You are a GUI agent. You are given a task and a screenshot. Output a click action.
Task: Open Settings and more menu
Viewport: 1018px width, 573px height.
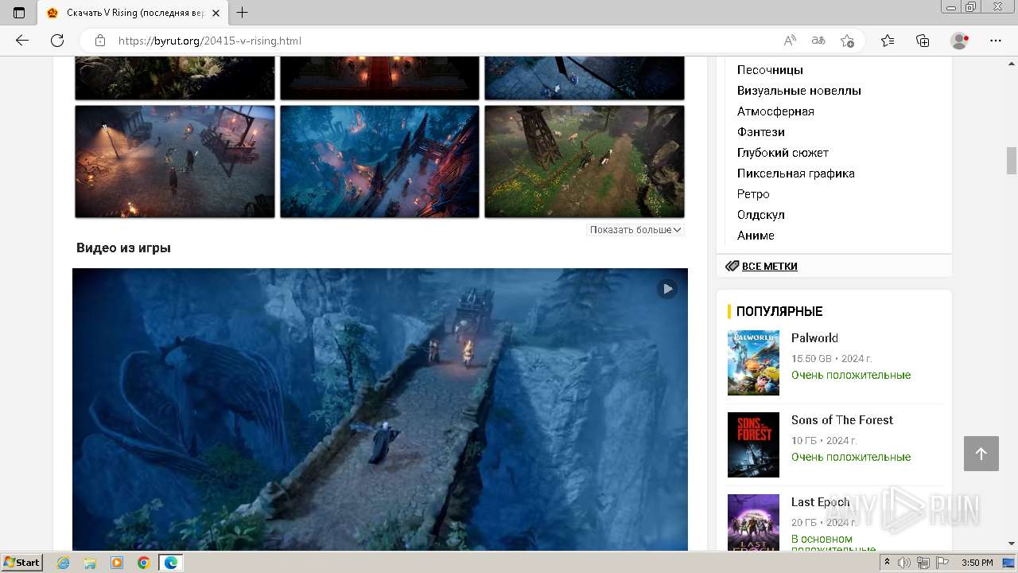[996, 41]
